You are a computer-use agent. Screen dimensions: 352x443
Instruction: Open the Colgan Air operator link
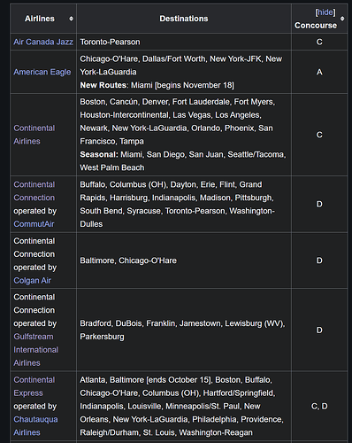click(x=32, y=281)
